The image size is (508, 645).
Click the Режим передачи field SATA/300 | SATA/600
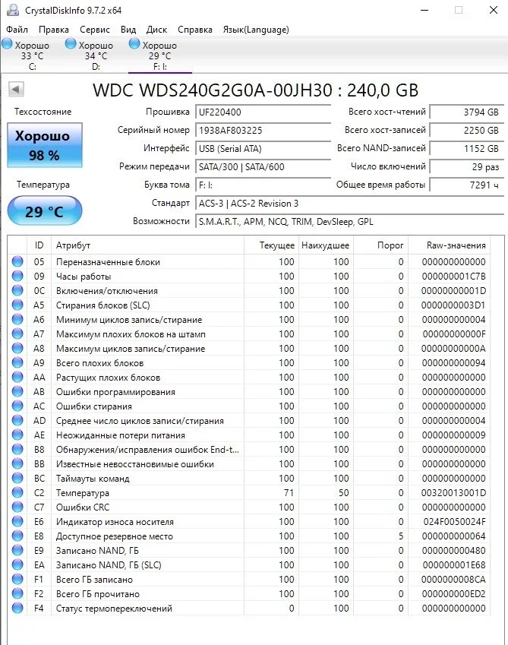point(263,166)
